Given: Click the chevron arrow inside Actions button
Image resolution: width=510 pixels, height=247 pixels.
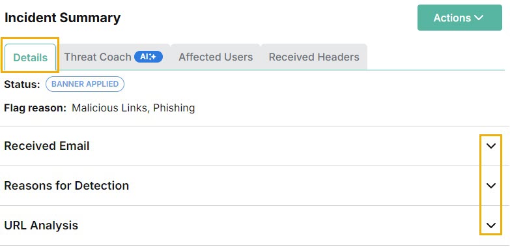Looking at the screenshot, I should [x=479, y=18].
